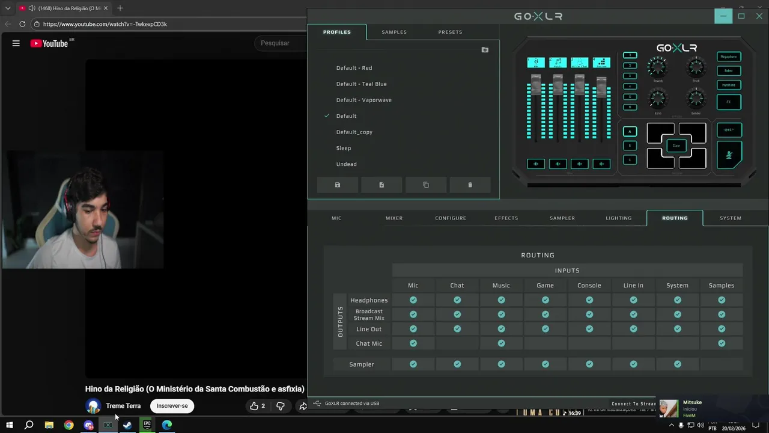
Task: Click the Megaphone effect button
Action: click(x=729, y=57)
